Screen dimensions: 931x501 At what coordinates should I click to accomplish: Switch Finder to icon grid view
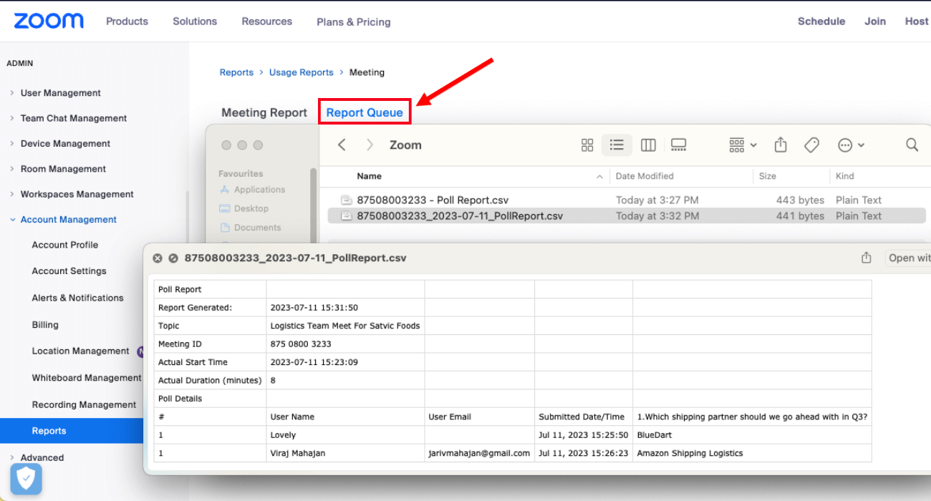tap(587, 145)
